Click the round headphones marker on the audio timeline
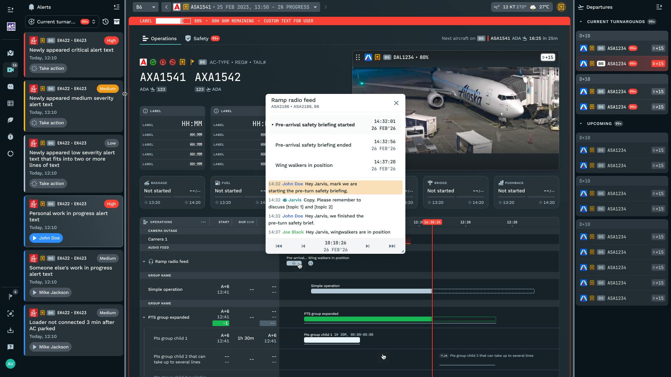 click(x=311, y=263)
